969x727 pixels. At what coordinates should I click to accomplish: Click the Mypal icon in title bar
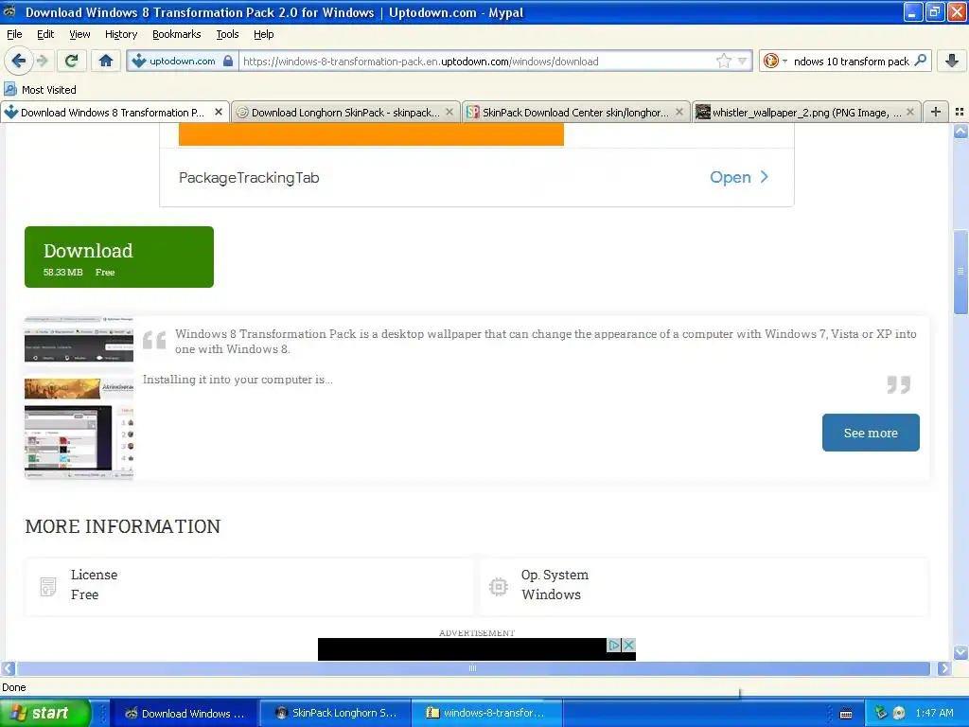pos(9,11)
